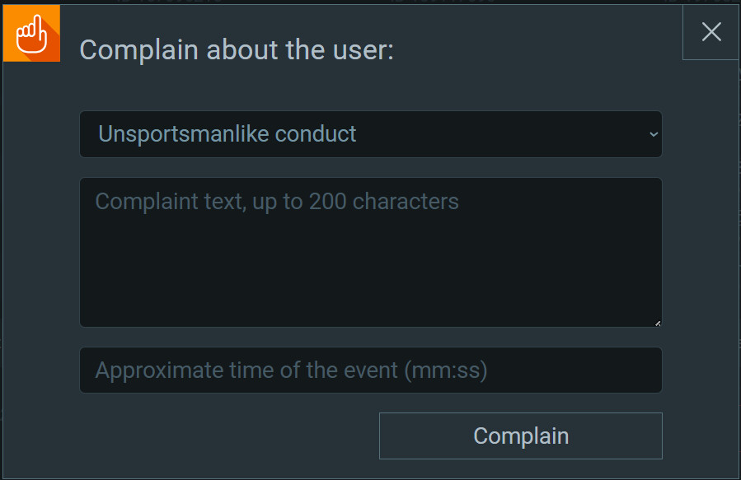Expand the complaint type selector
The image size is (741, 480).
(370, 134)
